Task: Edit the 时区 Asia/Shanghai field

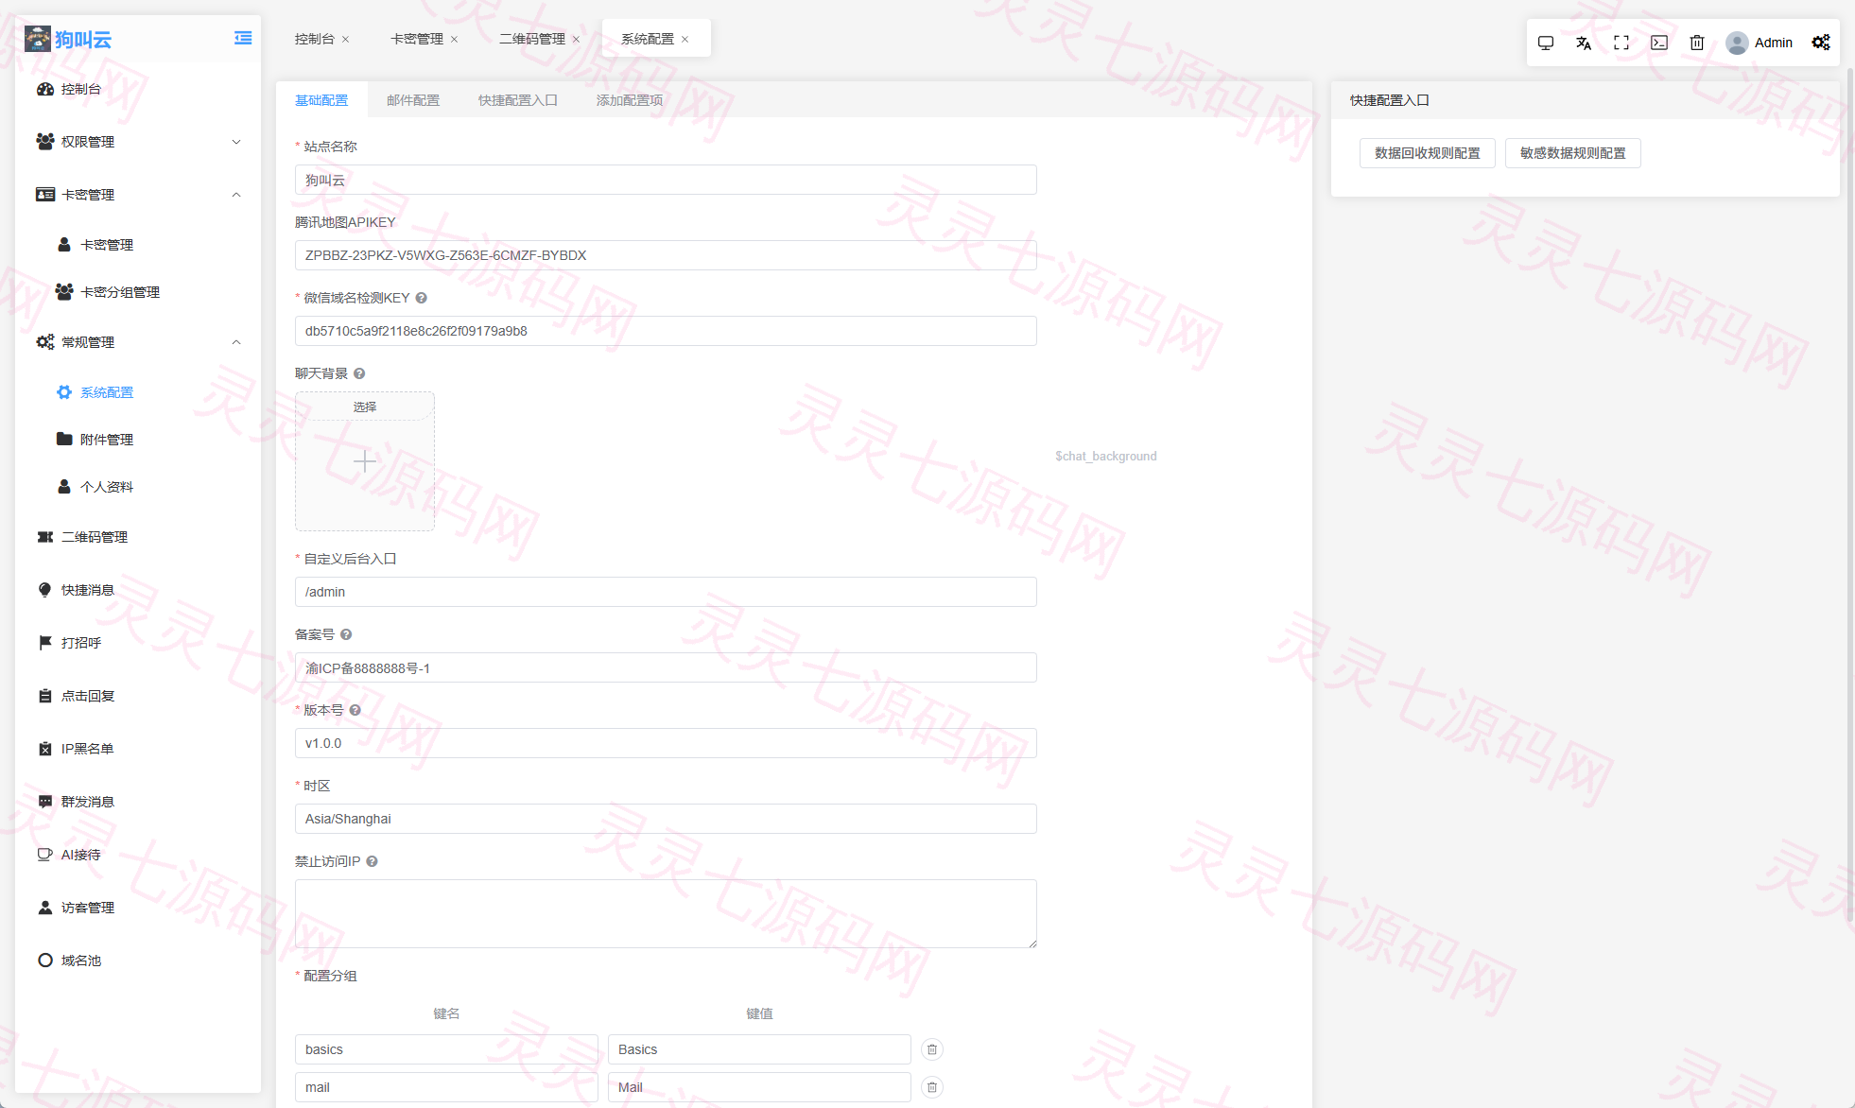Action: point(666,819)
